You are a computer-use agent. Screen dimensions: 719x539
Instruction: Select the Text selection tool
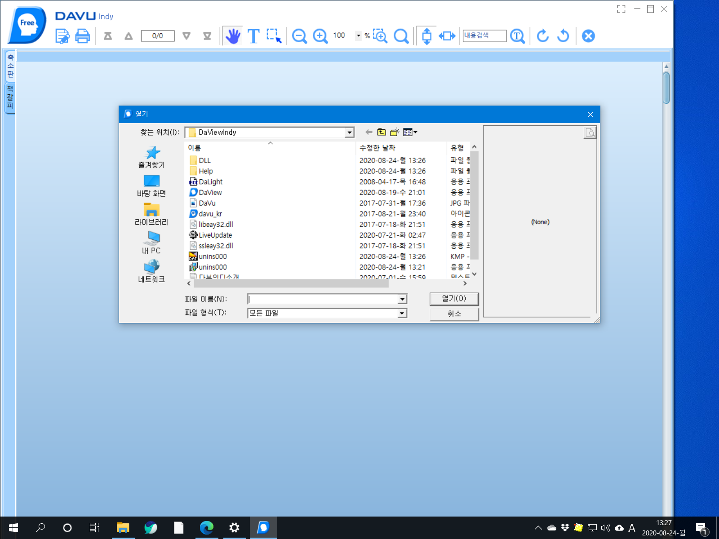click(253, 36)
